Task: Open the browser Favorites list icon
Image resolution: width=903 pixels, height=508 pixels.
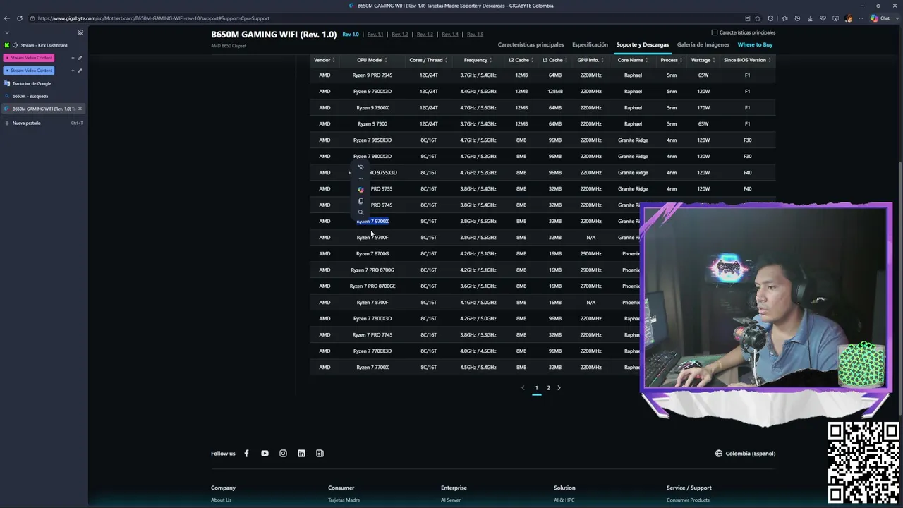Action: click(784, 18)
